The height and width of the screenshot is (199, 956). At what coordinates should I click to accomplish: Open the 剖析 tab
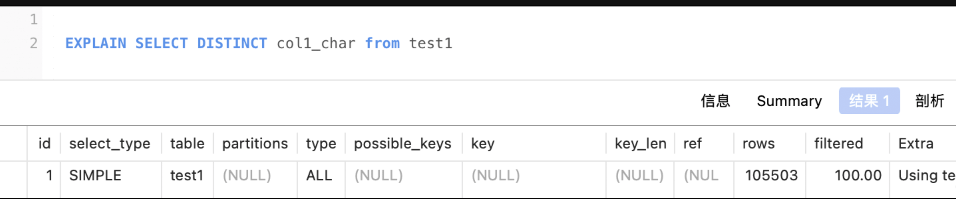pyautogui.click(x=930, y=101)
